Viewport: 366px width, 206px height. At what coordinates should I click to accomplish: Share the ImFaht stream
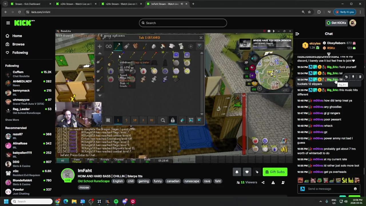click(263, 183)
